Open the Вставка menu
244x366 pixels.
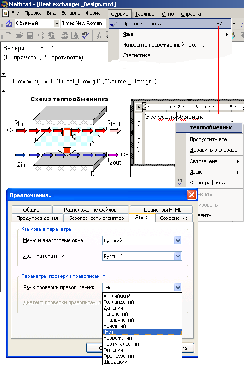click(70, 13)
